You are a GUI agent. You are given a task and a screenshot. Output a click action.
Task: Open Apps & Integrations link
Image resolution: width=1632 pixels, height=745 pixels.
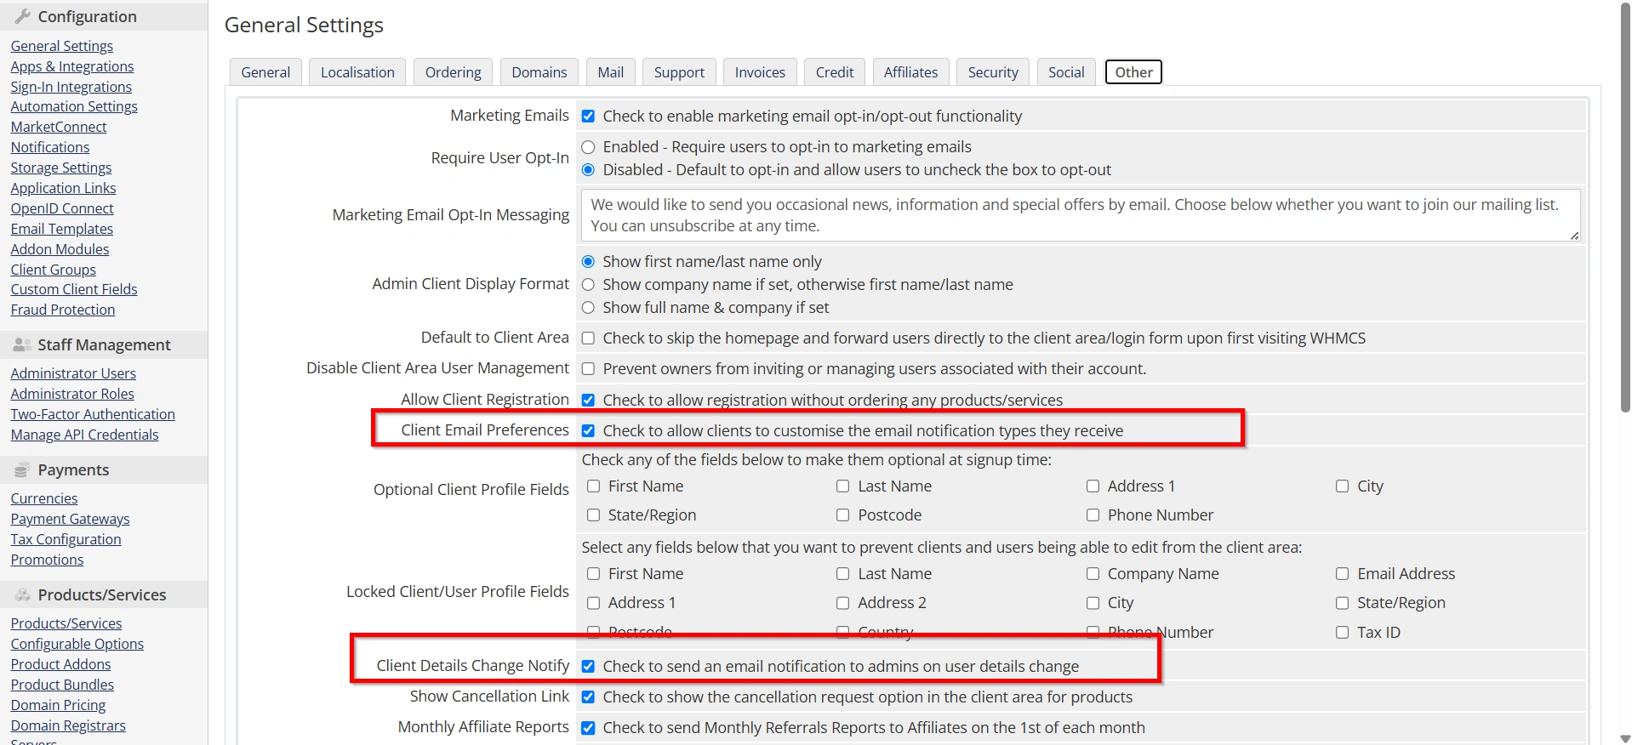[x=72, y=66]
